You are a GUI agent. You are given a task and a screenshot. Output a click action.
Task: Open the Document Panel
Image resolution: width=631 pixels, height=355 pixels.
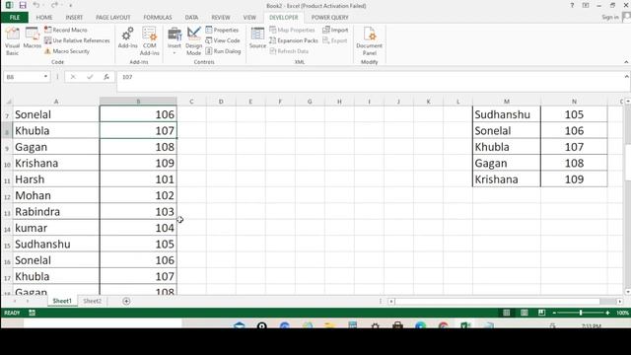369,41
